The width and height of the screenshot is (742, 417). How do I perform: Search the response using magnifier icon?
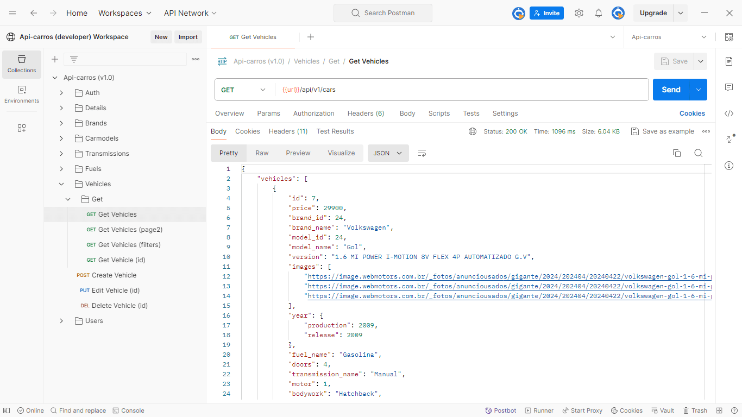(699, 153)
